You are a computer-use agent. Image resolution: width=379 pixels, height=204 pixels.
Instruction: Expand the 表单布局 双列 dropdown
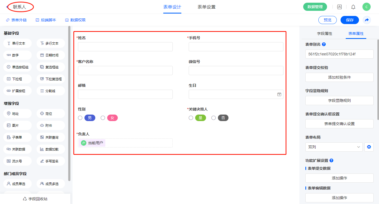[x=334, y=147]
